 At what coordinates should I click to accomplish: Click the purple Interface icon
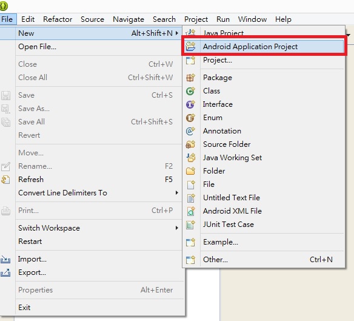pos(190,104)
